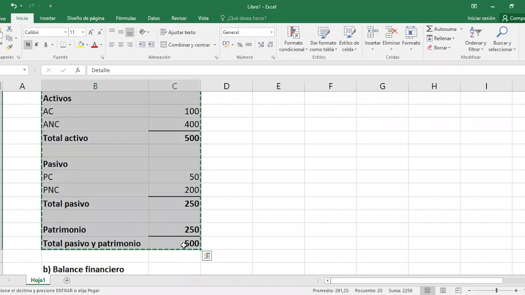Increase font size with the larger A icon
The width and height of the screenshot is (525, 295).
click(x=91, y=32)
